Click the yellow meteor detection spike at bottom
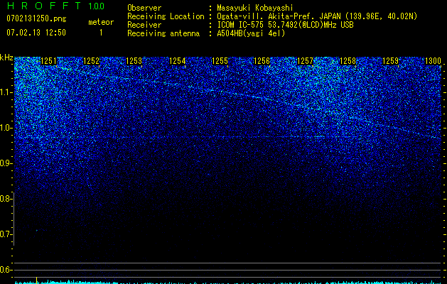The image size is (447, 284). click(36, 280)
